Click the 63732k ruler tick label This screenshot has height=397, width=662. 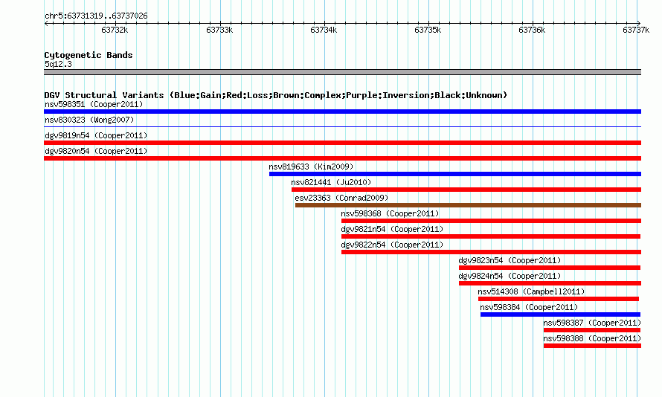(115, 30)
